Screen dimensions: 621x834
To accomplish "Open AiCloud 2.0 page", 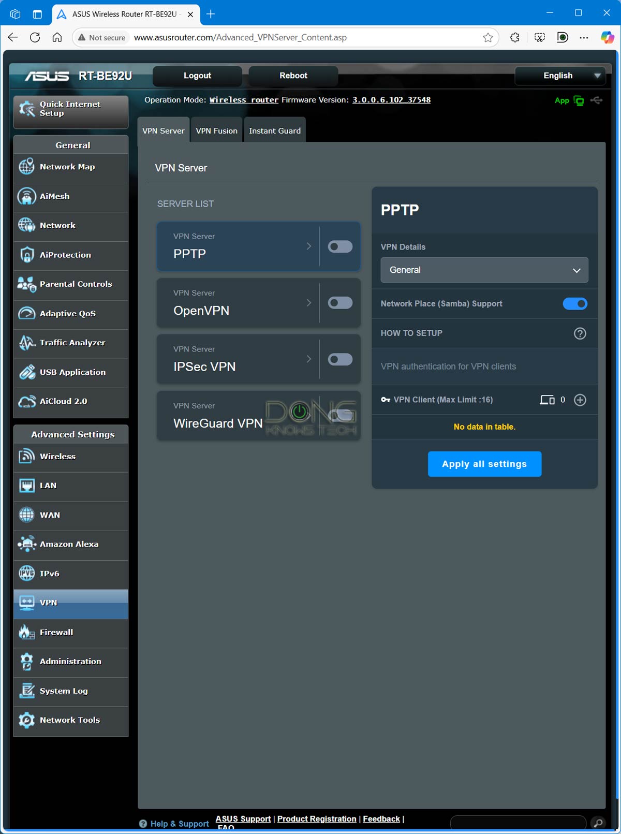I will (x=71, y=401).
